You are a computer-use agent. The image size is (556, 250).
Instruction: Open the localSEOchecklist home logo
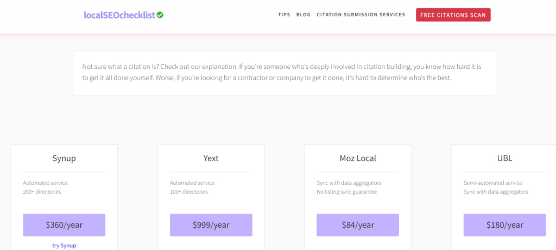119,15
